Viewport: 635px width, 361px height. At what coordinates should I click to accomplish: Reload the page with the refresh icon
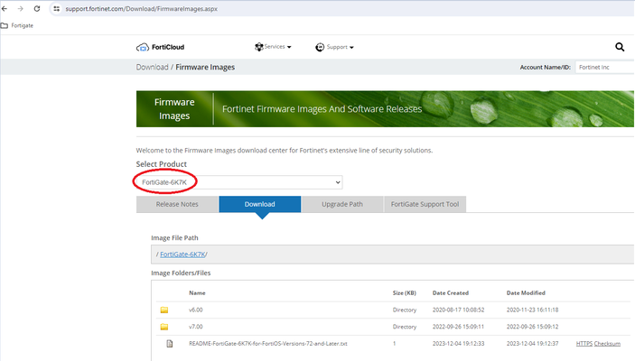click(x=37, y=8)
